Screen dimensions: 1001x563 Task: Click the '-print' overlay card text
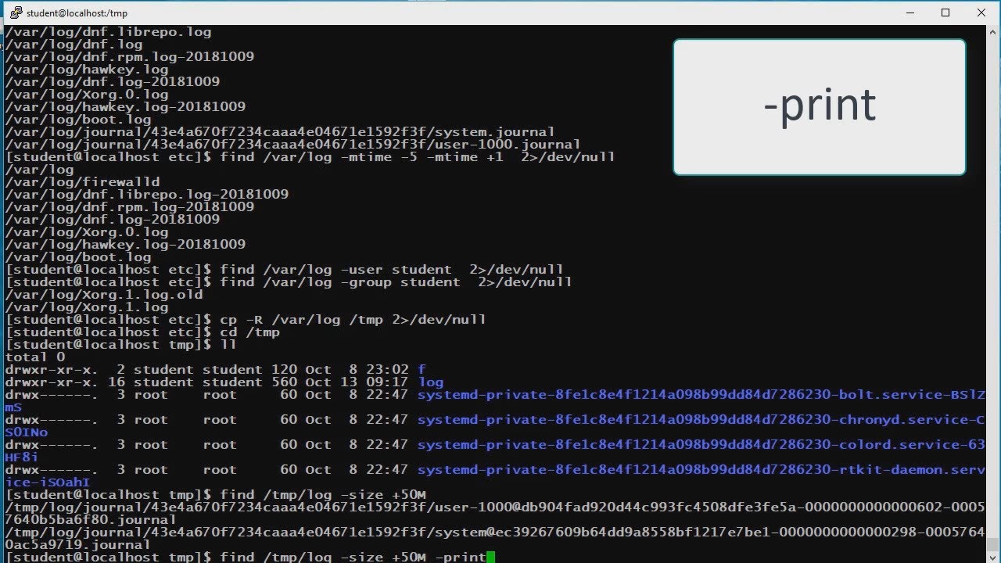pyautogui.click(x=820, y=106)
